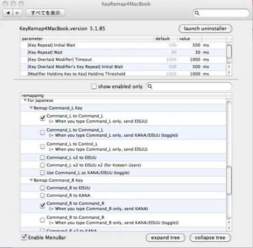Viewport: 253px width, 248px height.
Task: Click the すべてを表示 toolbar button
Action: coord(46,13)
